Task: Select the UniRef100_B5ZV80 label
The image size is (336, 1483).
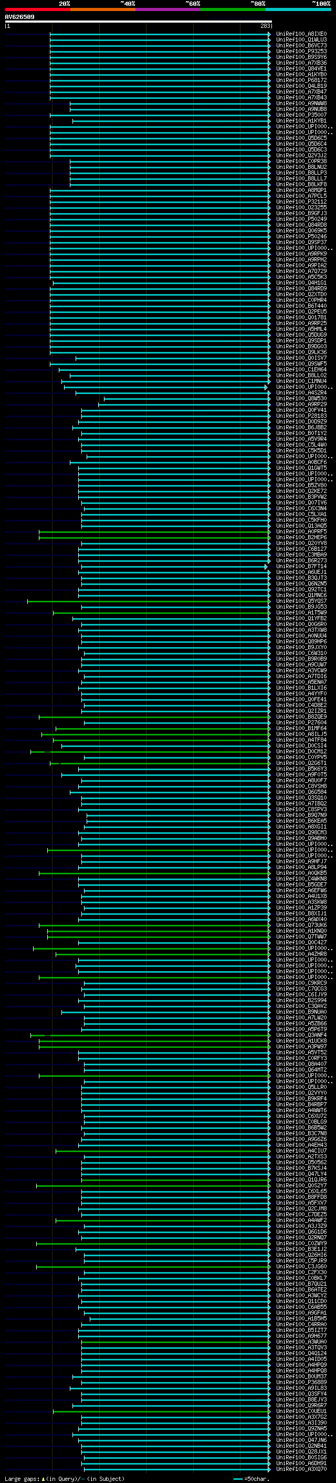Action: [301, 486]
